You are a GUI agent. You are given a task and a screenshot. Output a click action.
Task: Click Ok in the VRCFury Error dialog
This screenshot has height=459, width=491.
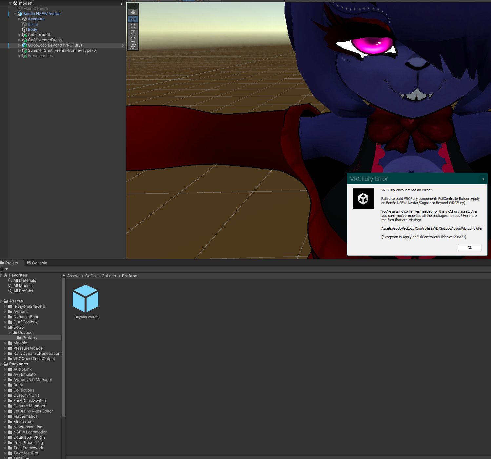coord(470,248)
